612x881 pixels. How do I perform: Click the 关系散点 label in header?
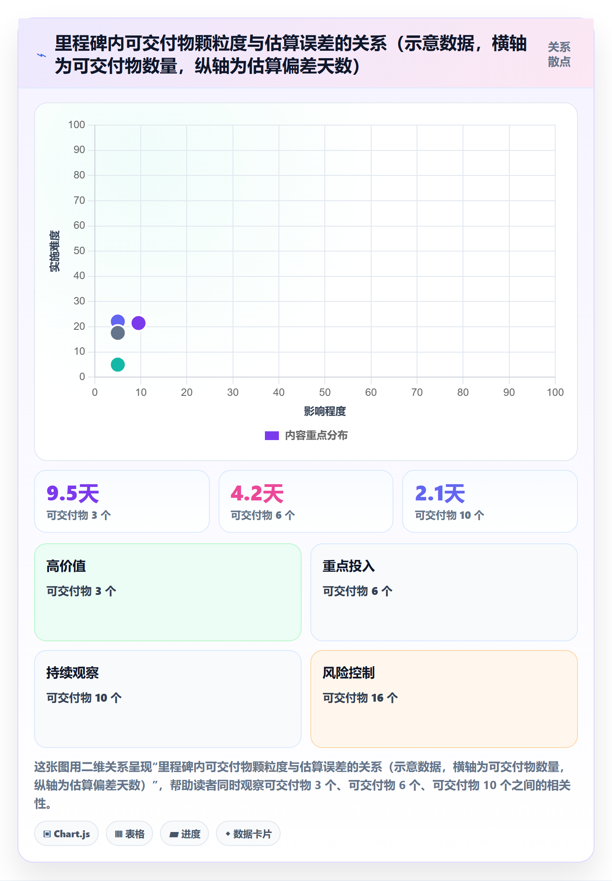click(559, 54)
